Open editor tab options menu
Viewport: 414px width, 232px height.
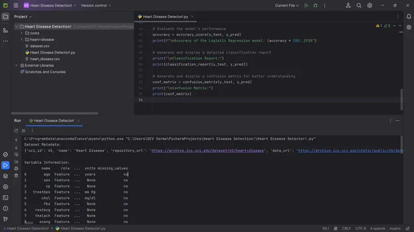(x=398, y=16)
